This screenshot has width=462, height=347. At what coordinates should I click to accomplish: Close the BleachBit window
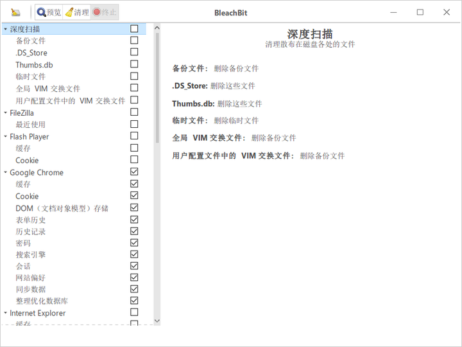tap(447, 12)
